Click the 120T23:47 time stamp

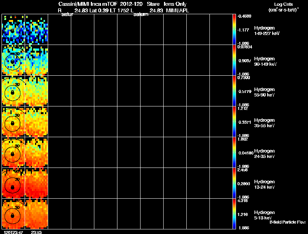(x=13, y=232)
